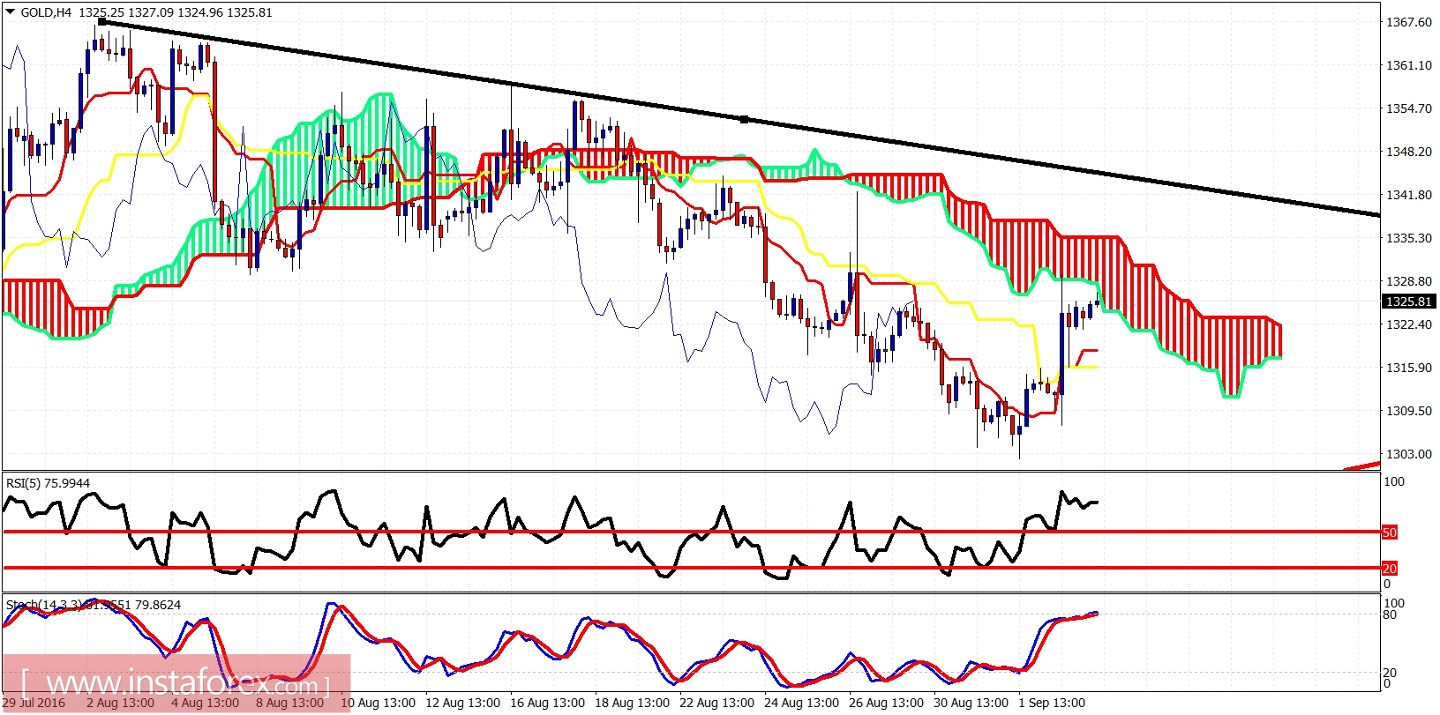Screen dimensions: 1440x715
Task: Click the red RSI level 20 label
Action: [x=1389, y=569]
